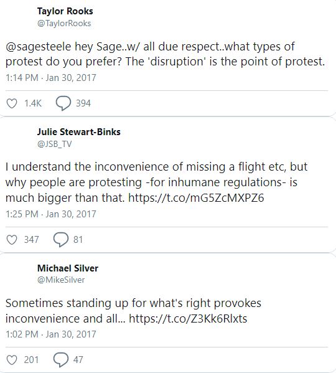Open the @TaylorRooks handle
Screen dimensions: 336x373
click(64, 23)
